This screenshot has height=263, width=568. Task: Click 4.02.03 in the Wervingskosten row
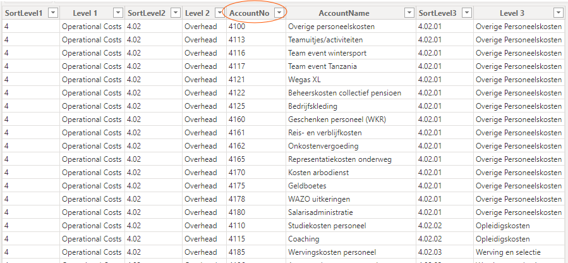(444, 252)
